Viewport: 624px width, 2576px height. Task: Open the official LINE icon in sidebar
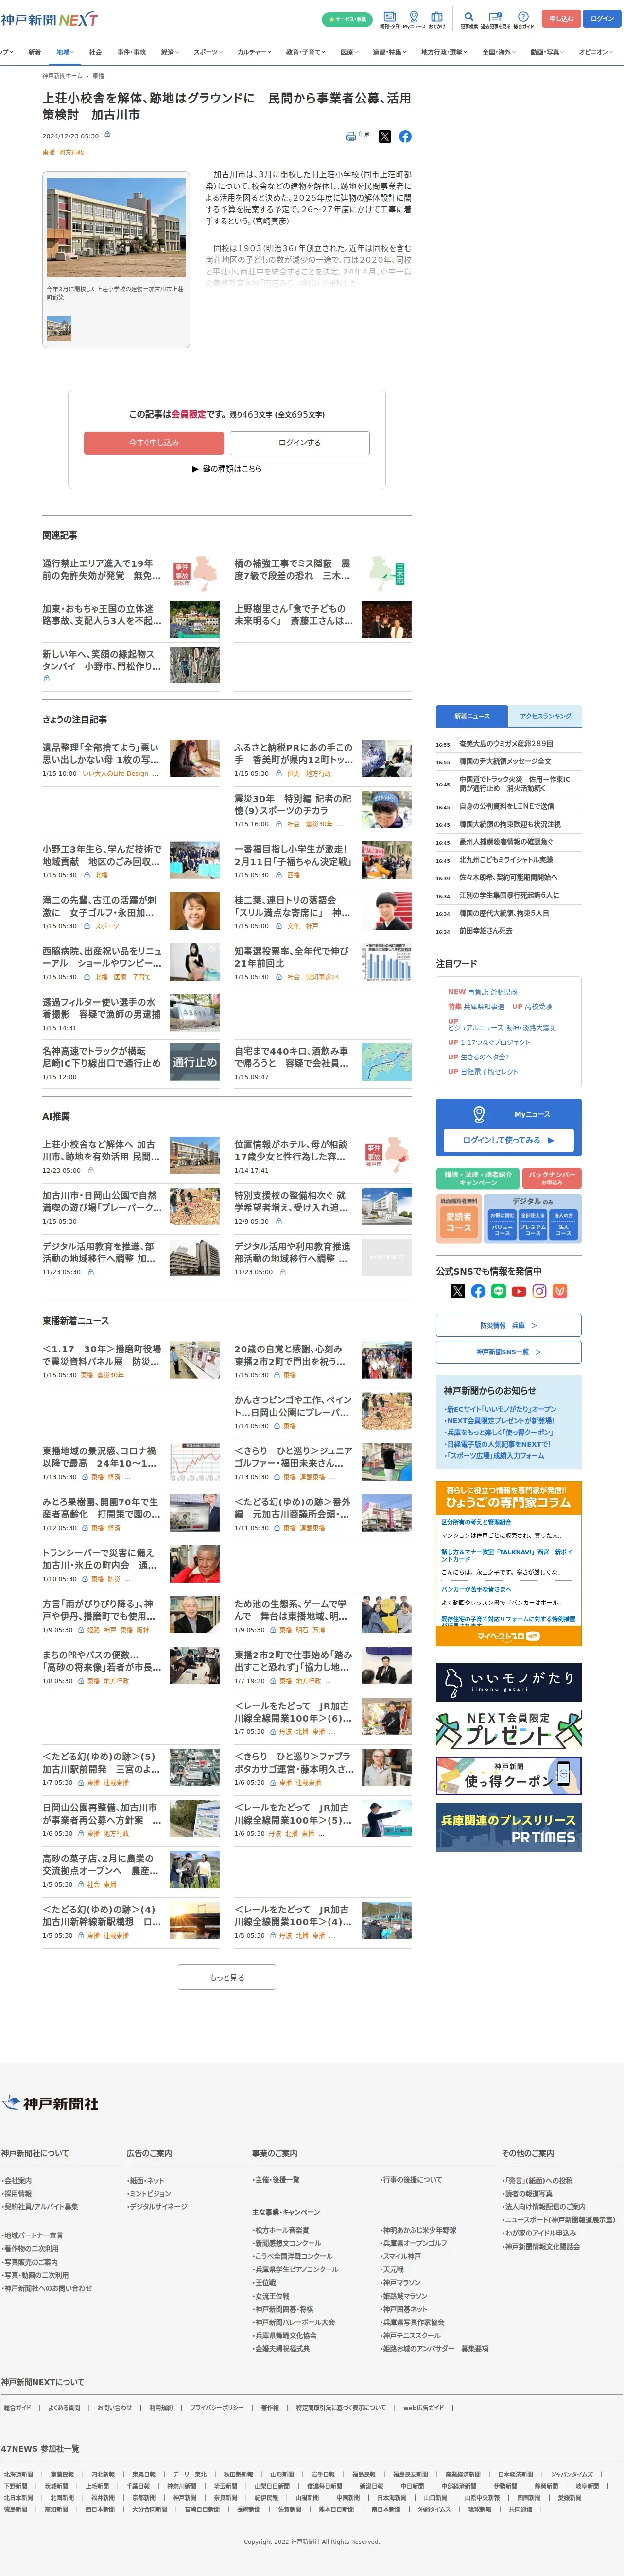tap(499, 1291)
